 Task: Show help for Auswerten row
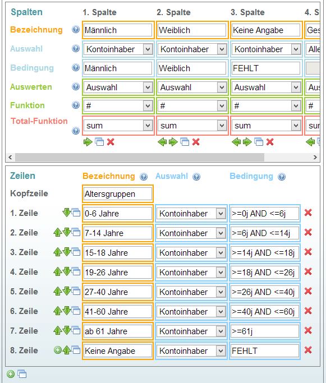(x=76, y=86)
